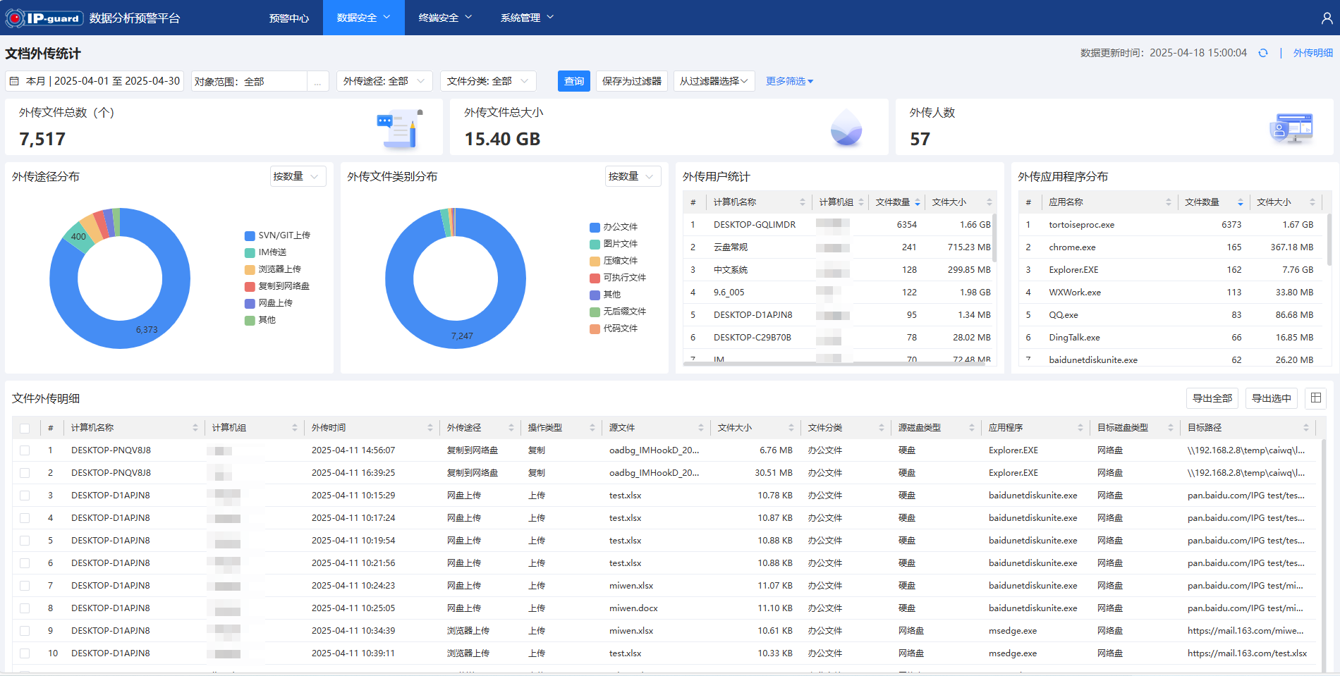The width and height of the screenshot is (1340, 676).
Task: Click 导出全部 button
Action: pyautogui.click(x=1212, y=398)
